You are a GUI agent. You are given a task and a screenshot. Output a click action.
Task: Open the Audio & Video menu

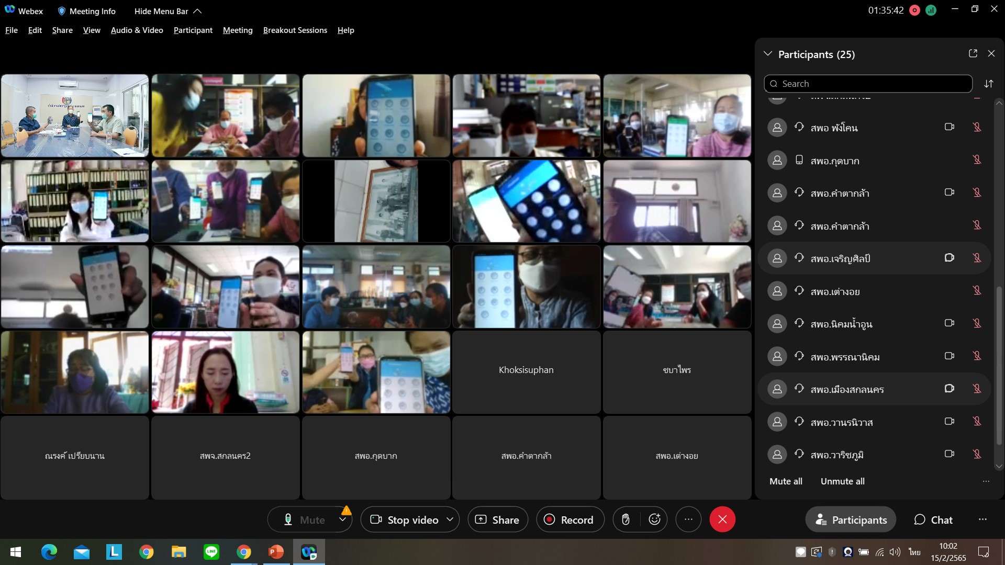click(x=137, y=30)
